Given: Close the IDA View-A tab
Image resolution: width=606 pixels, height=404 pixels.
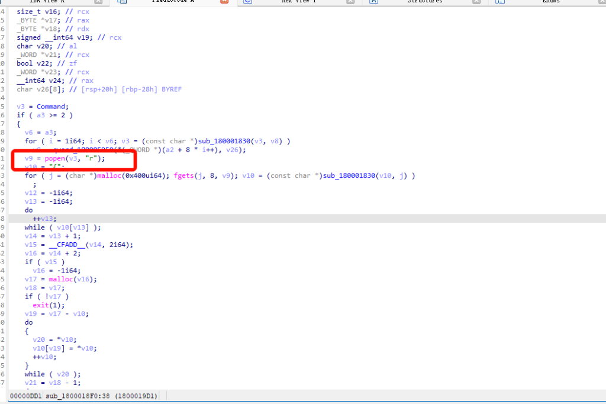Looking at the screenshot, I should pyautogui.click(x=98, y=2).
